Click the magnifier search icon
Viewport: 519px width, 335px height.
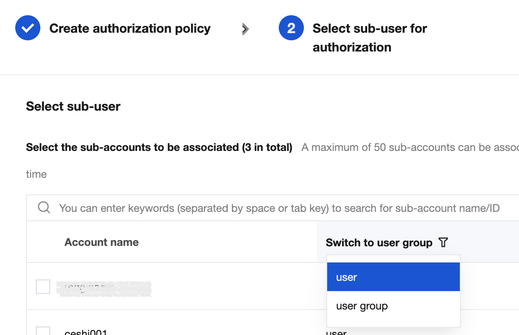(x=44, y=208)
